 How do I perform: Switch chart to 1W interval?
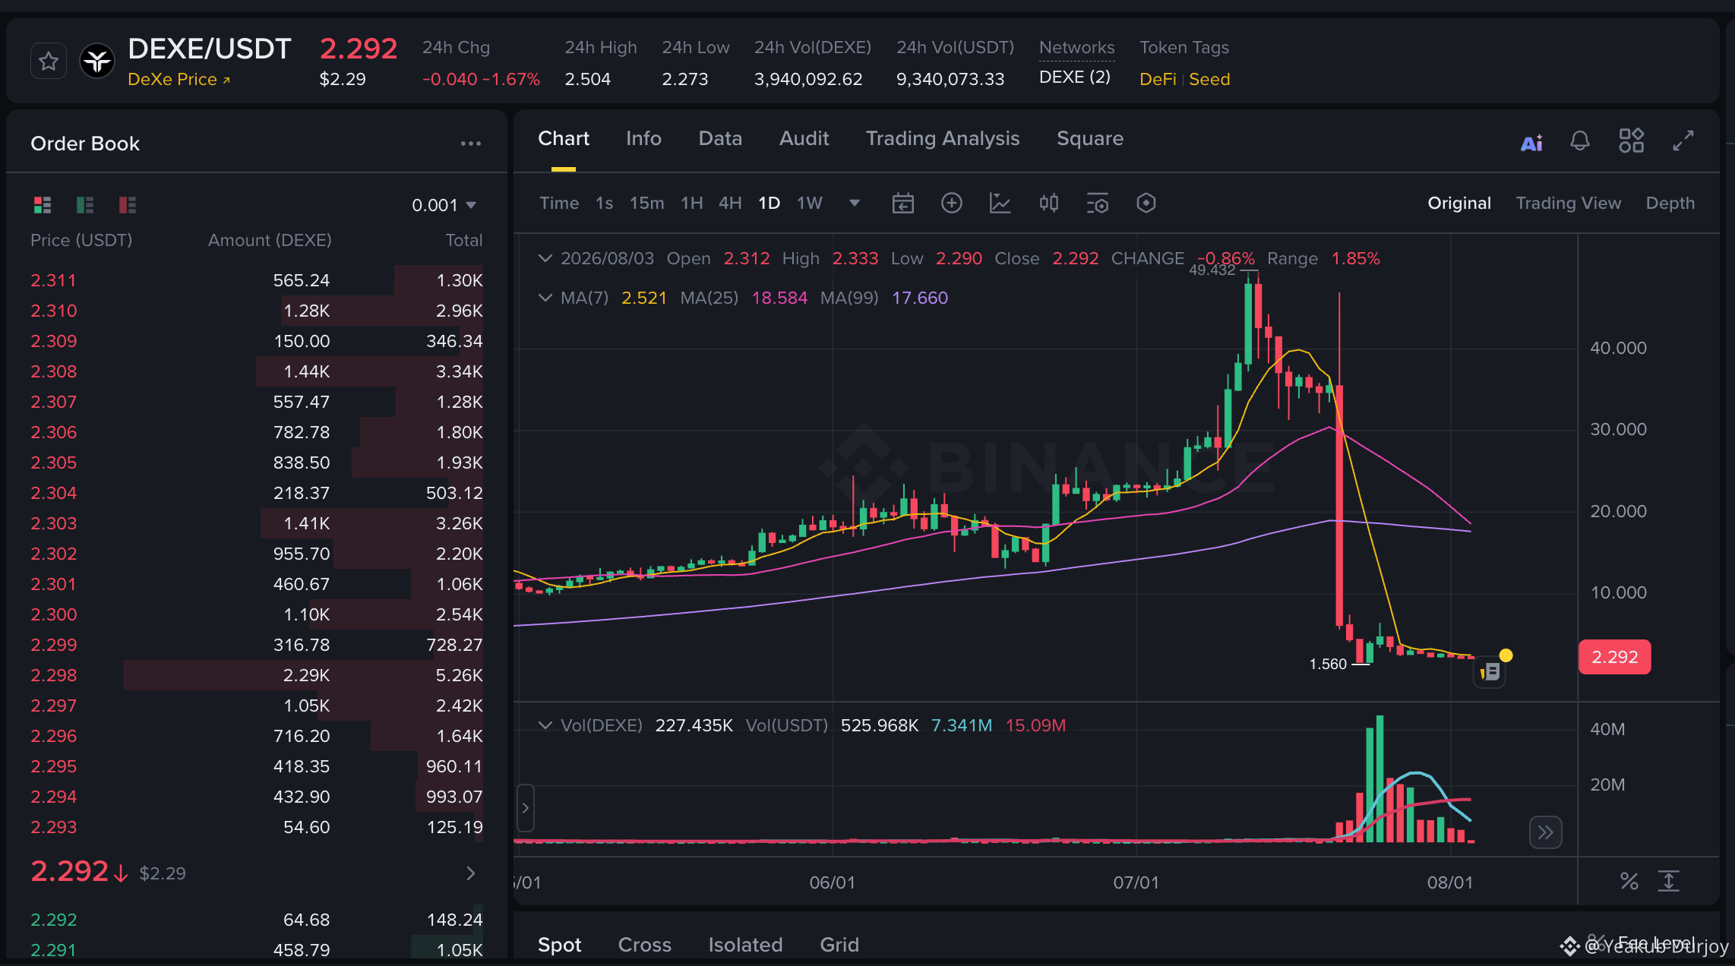pyautogui.click(x=810, y=203)
